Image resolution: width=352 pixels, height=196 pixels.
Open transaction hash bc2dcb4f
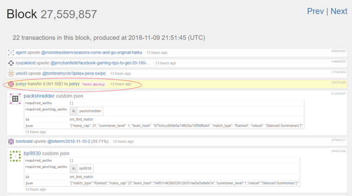coord(338,94)
